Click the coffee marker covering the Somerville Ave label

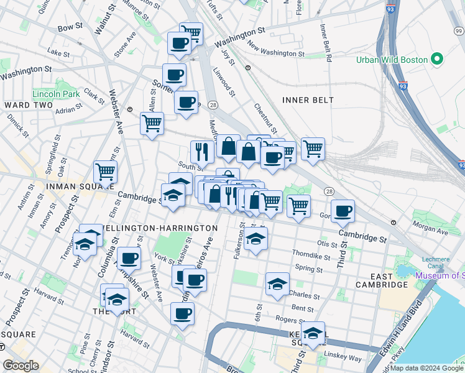tap(174, 75)
